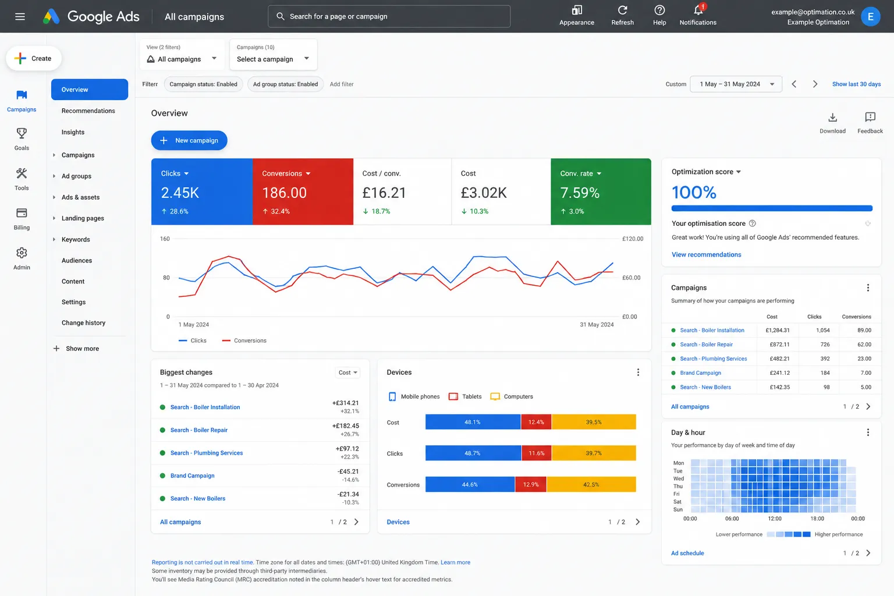Click the Computers legend swatch
894x596 pixels.
[x=495, y=396]
